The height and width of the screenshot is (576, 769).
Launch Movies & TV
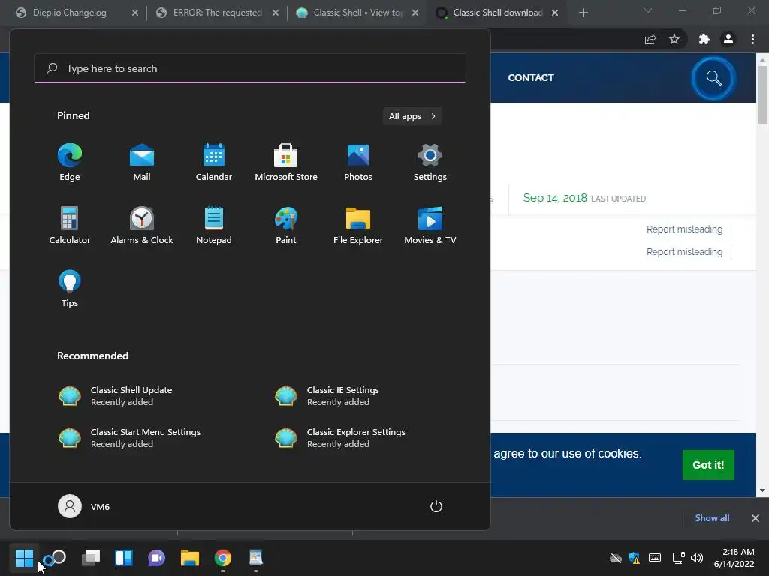(x=430, y=226)
